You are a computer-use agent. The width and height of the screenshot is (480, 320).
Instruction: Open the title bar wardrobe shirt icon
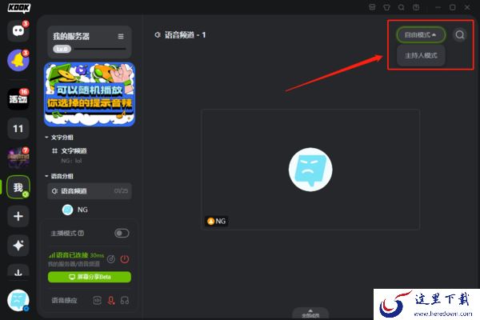tap(387, 7)
